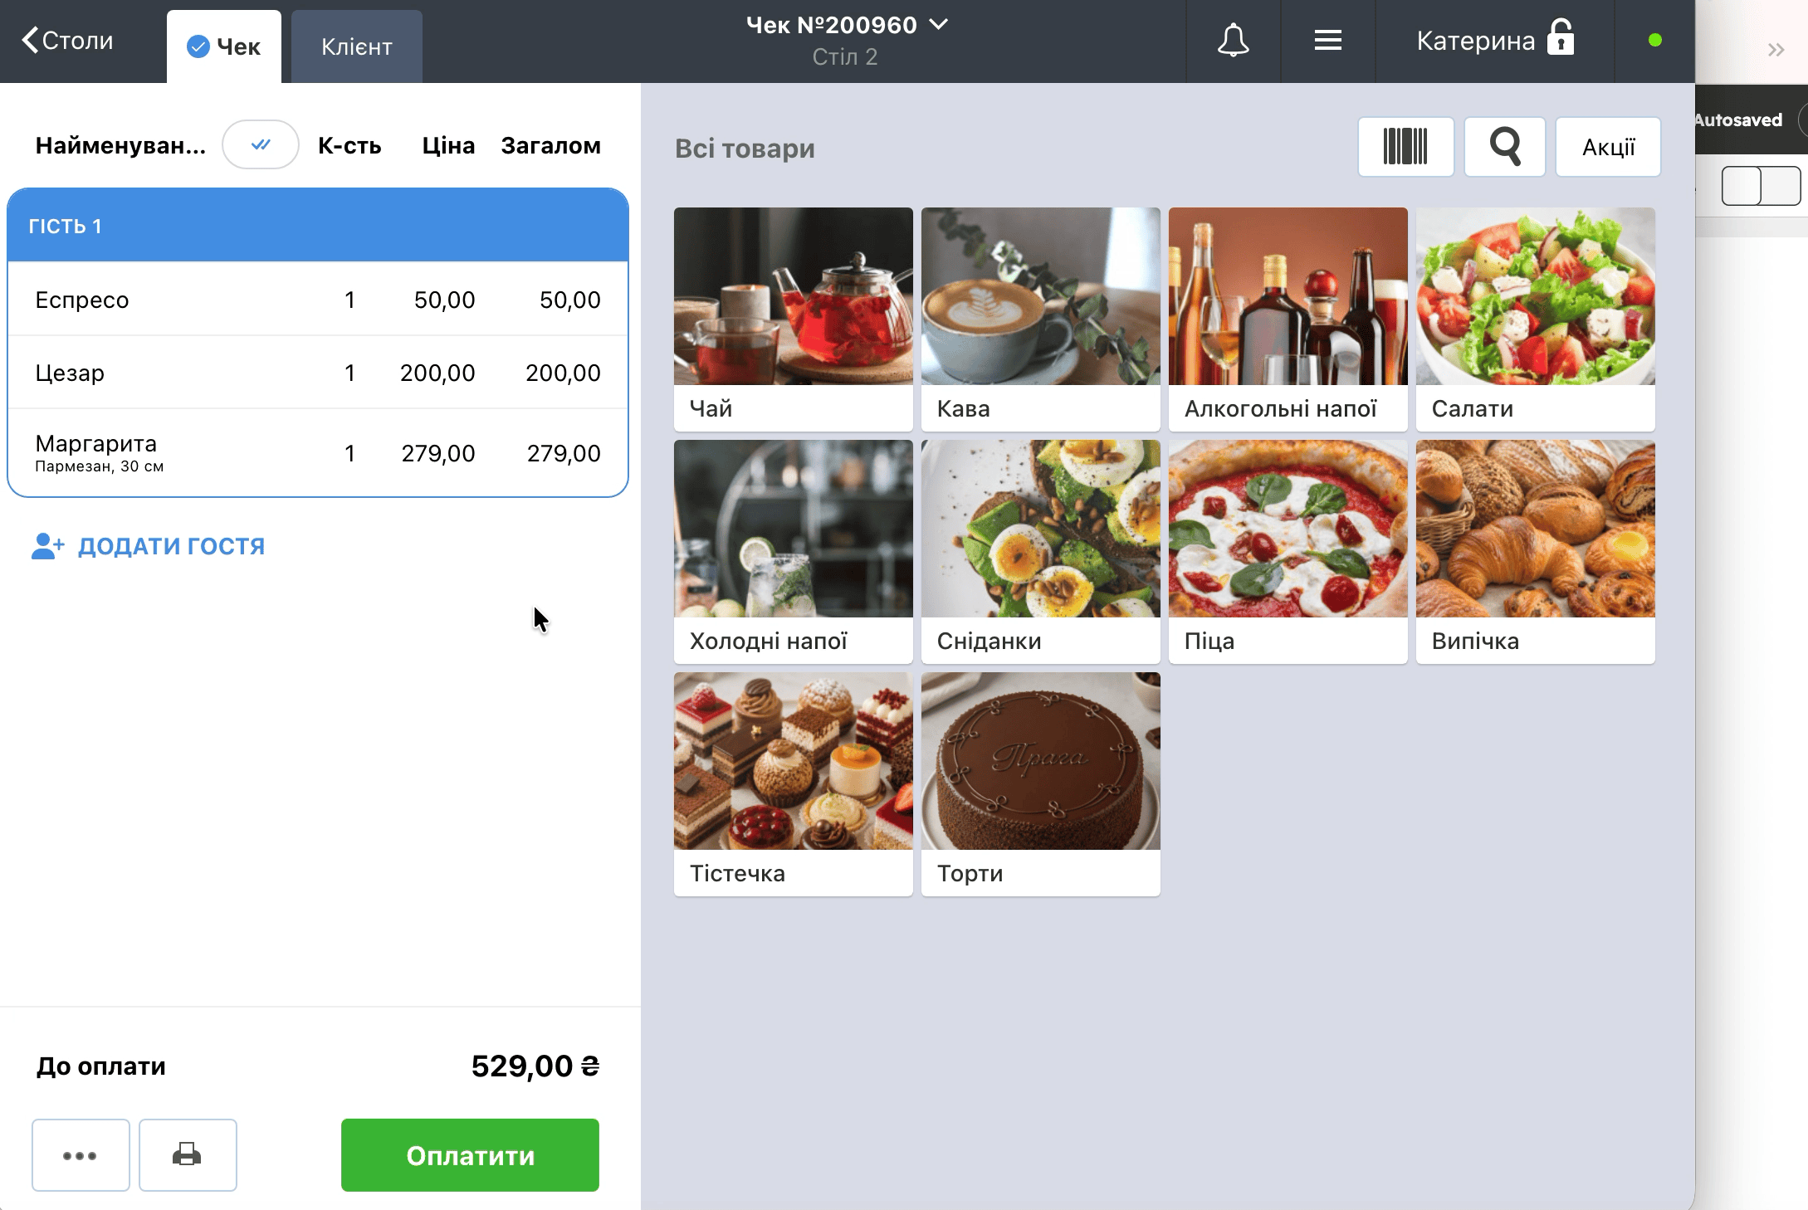Click the print receipt icon
This screenshot has height=1210, width=1808.
click(x=188, y=1154)
